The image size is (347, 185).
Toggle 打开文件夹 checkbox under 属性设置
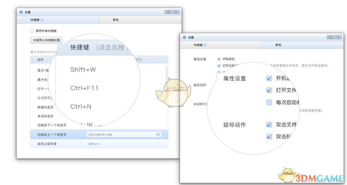coord(219,66)
